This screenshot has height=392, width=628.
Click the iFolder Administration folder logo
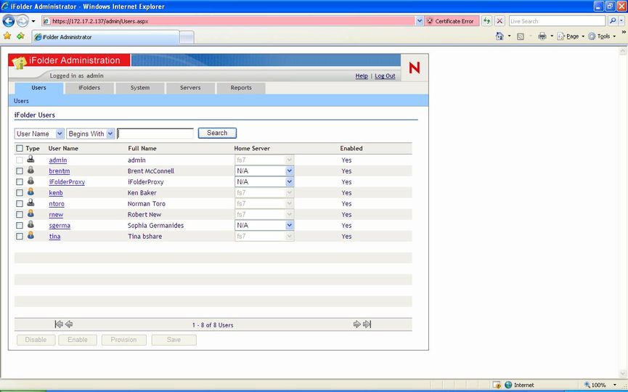(x=19, y=63)
